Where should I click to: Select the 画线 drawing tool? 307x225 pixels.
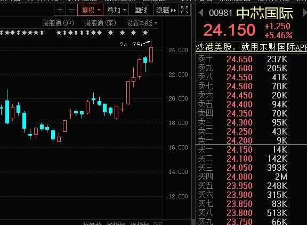coord(141,10)
